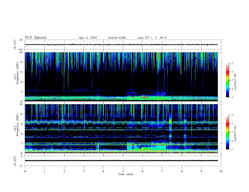
Task: Click the green noise patch between 5 and 7 min in ch.2
Action: coord(147,147)
